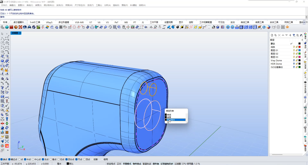Click the move layer down triangle icon
This screenshot has height=165, width=308.
[287, 35]
